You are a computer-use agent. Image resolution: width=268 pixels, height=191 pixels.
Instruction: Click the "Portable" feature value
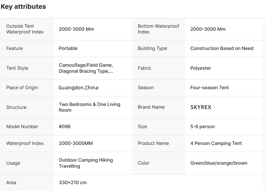tap(68, 48)
